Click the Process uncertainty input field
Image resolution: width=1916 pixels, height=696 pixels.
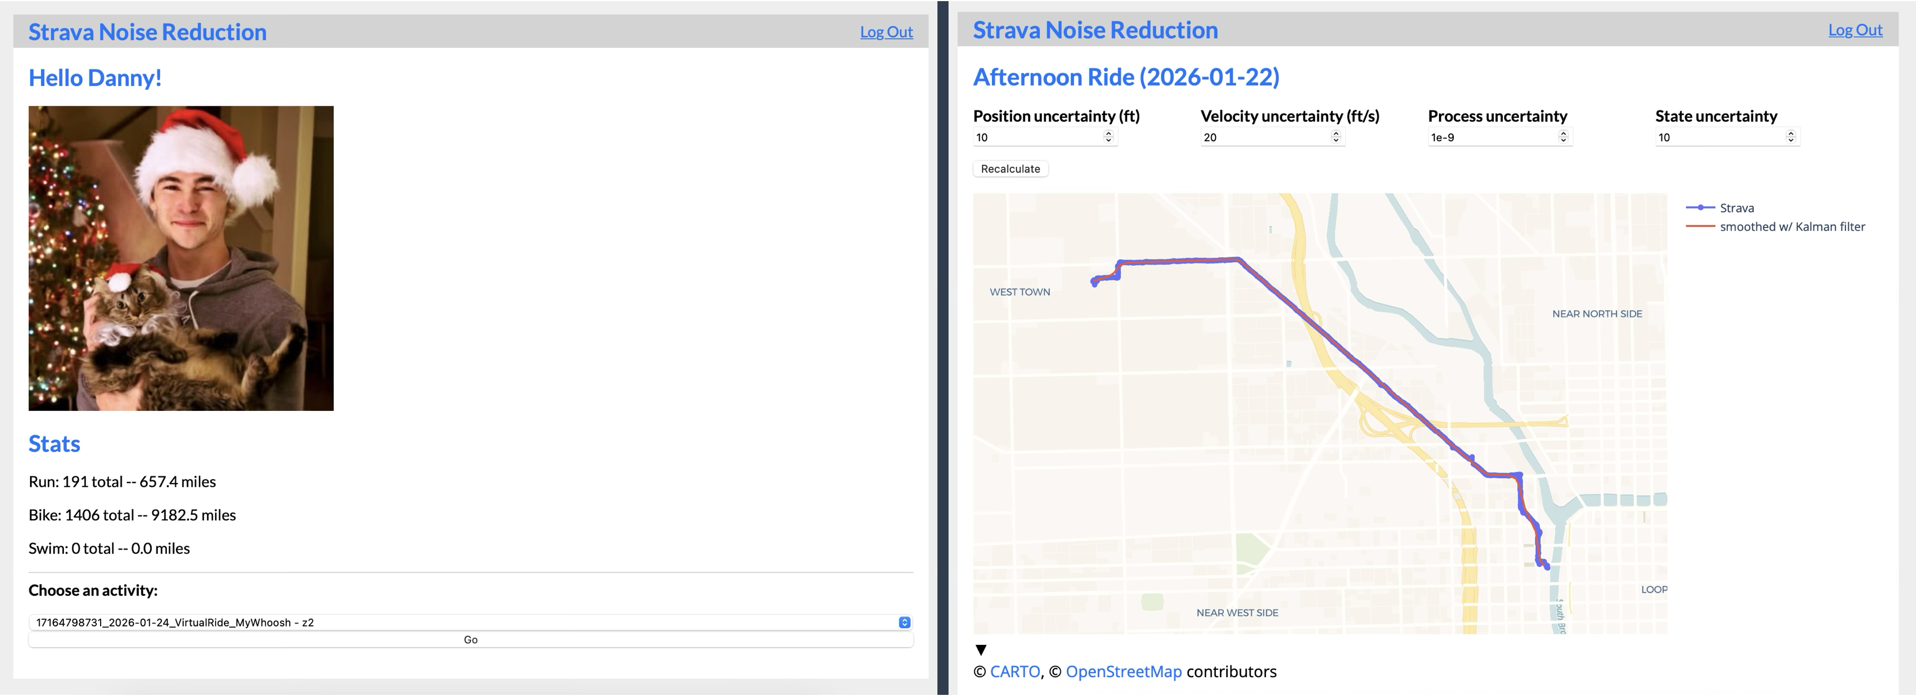tap(1491, 137)
